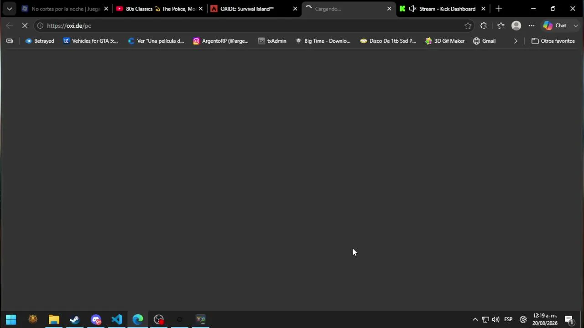This screenshot has height=328, width=584.
Task: Open the Gmail bookmark
Action: click(485, 41)
